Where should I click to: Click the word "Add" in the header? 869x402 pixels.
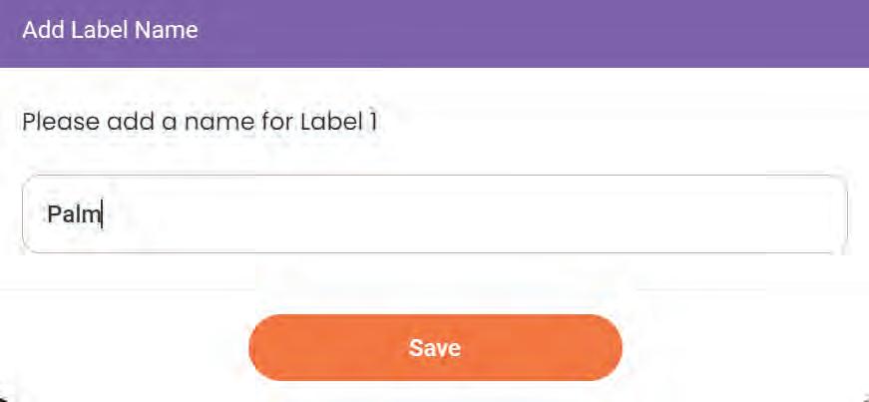(x=40, y=30)
